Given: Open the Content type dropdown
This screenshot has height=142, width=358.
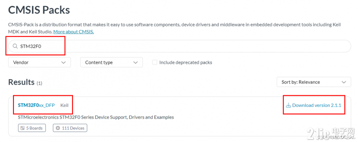Looking at the screenshot, I should 111,62.
